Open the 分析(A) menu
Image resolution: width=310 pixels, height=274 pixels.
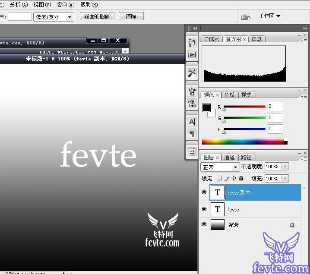(x=19, y=5)
